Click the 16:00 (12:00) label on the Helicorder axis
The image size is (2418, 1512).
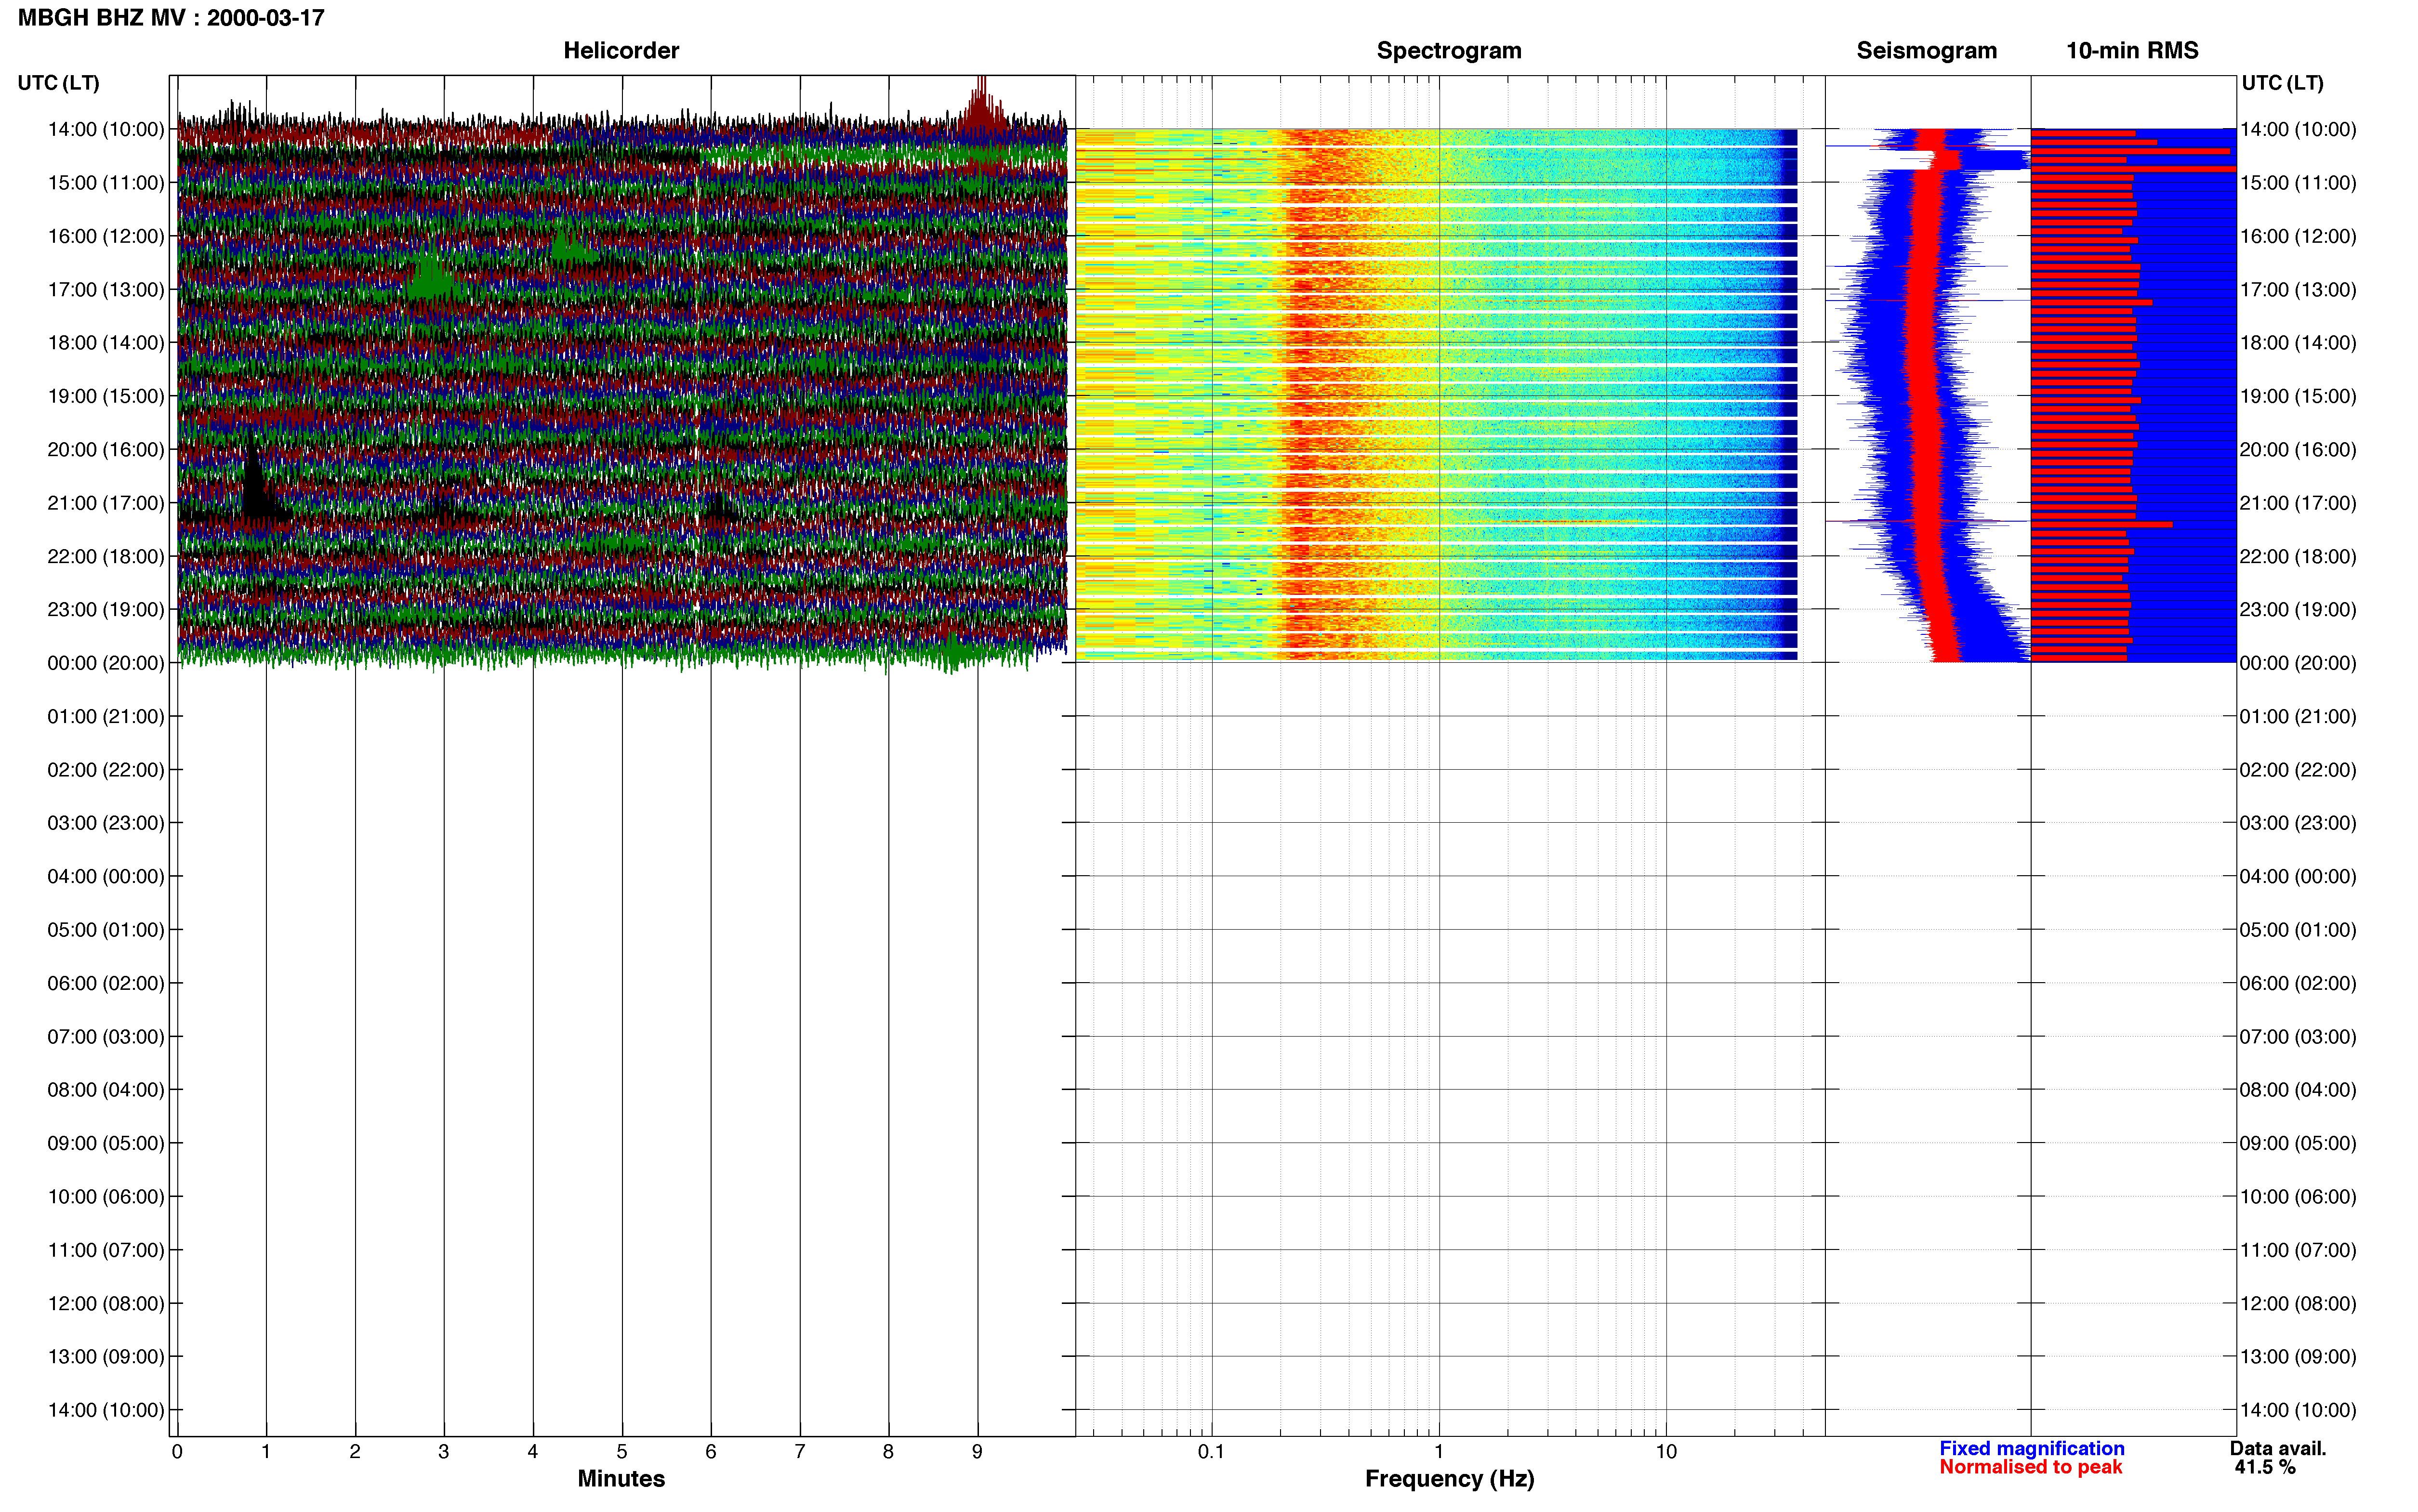coord(106,236)
